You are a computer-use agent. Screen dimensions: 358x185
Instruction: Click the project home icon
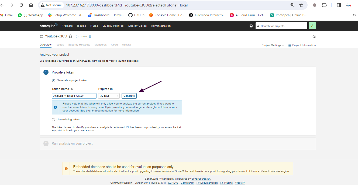[x=314, y=36]
